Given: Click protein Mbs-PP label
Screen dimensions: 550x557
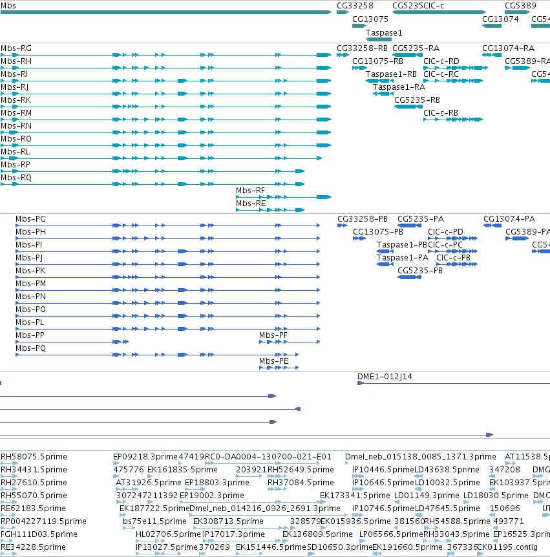Looking at the screenshot, I should 30,335.
